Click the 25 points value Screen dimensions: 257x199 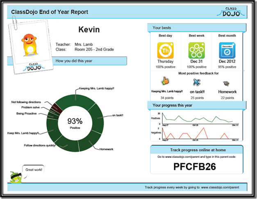(197, 98)
